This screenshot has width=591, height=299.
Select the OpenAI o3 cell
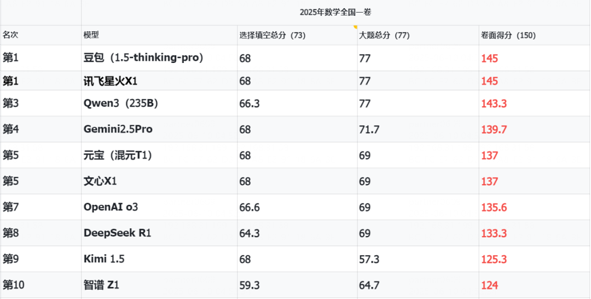click(159, 207)
